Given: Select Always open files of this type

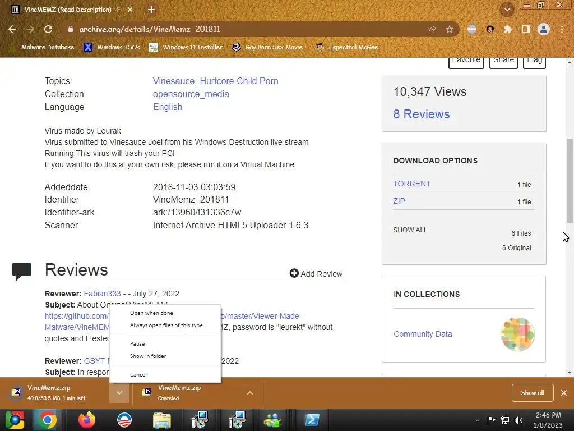Looking at the screenshot, I should coord(165,325).
